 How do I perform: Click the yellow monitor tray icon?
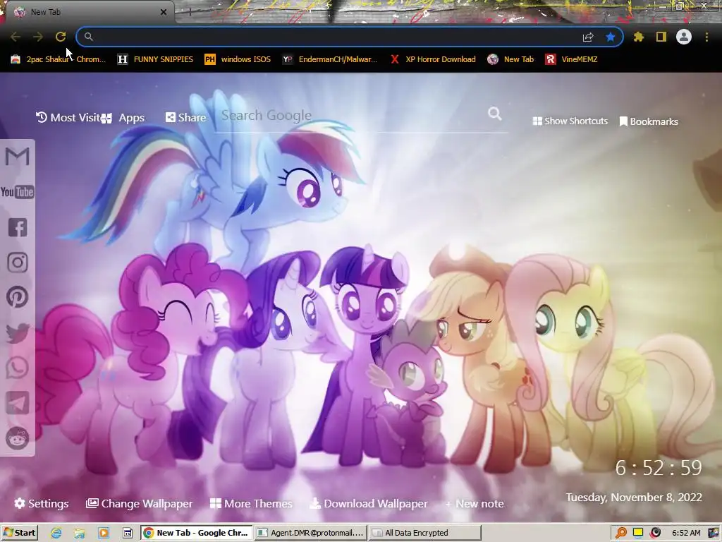click(638, 533)
